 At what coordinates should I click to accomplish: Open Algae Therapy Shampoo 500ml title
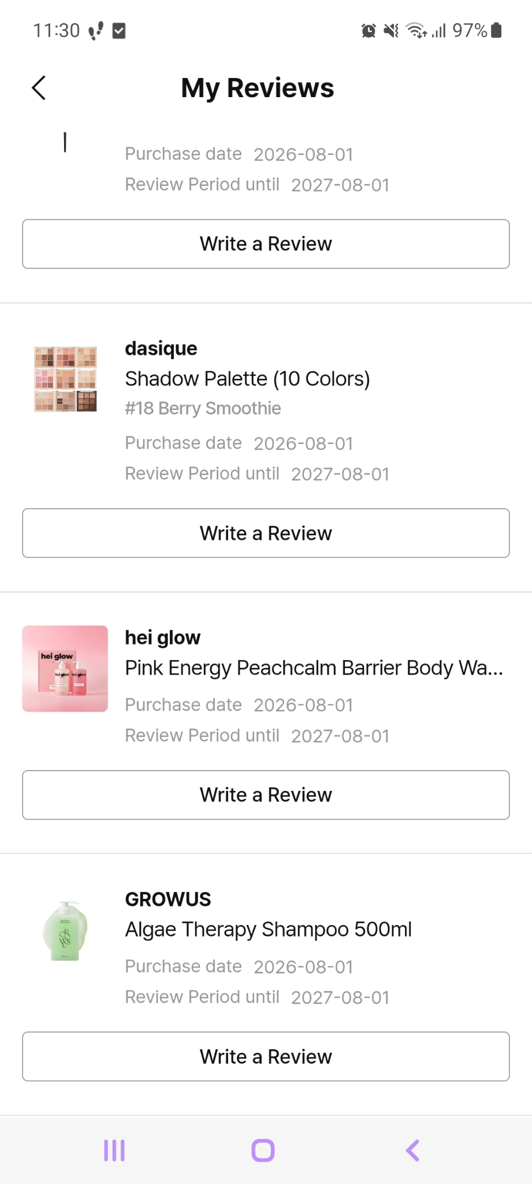tap(269, 929)
